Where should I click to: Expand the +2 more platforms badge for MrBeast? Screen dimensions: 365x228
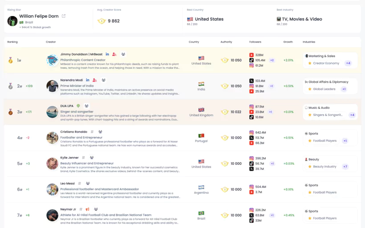[272, 60]
